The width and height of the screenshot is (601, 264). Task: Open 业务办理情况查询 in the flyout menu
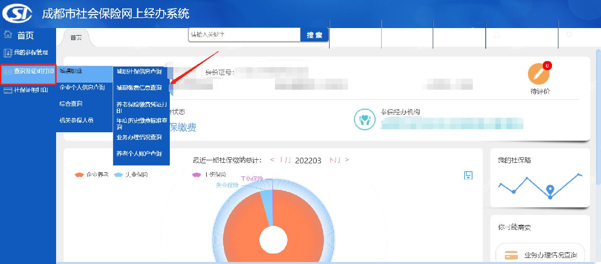139,137
